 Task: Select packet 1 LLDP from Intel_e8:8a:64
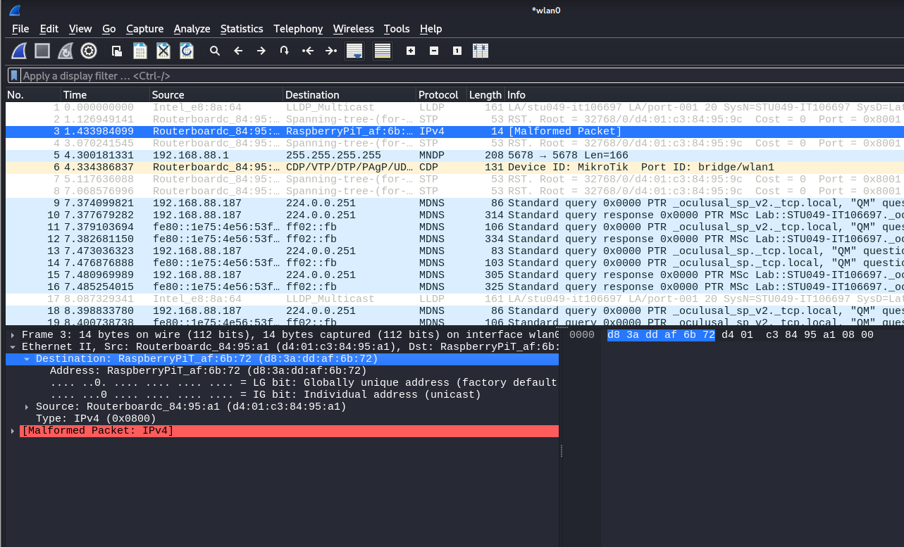[454, 108]
